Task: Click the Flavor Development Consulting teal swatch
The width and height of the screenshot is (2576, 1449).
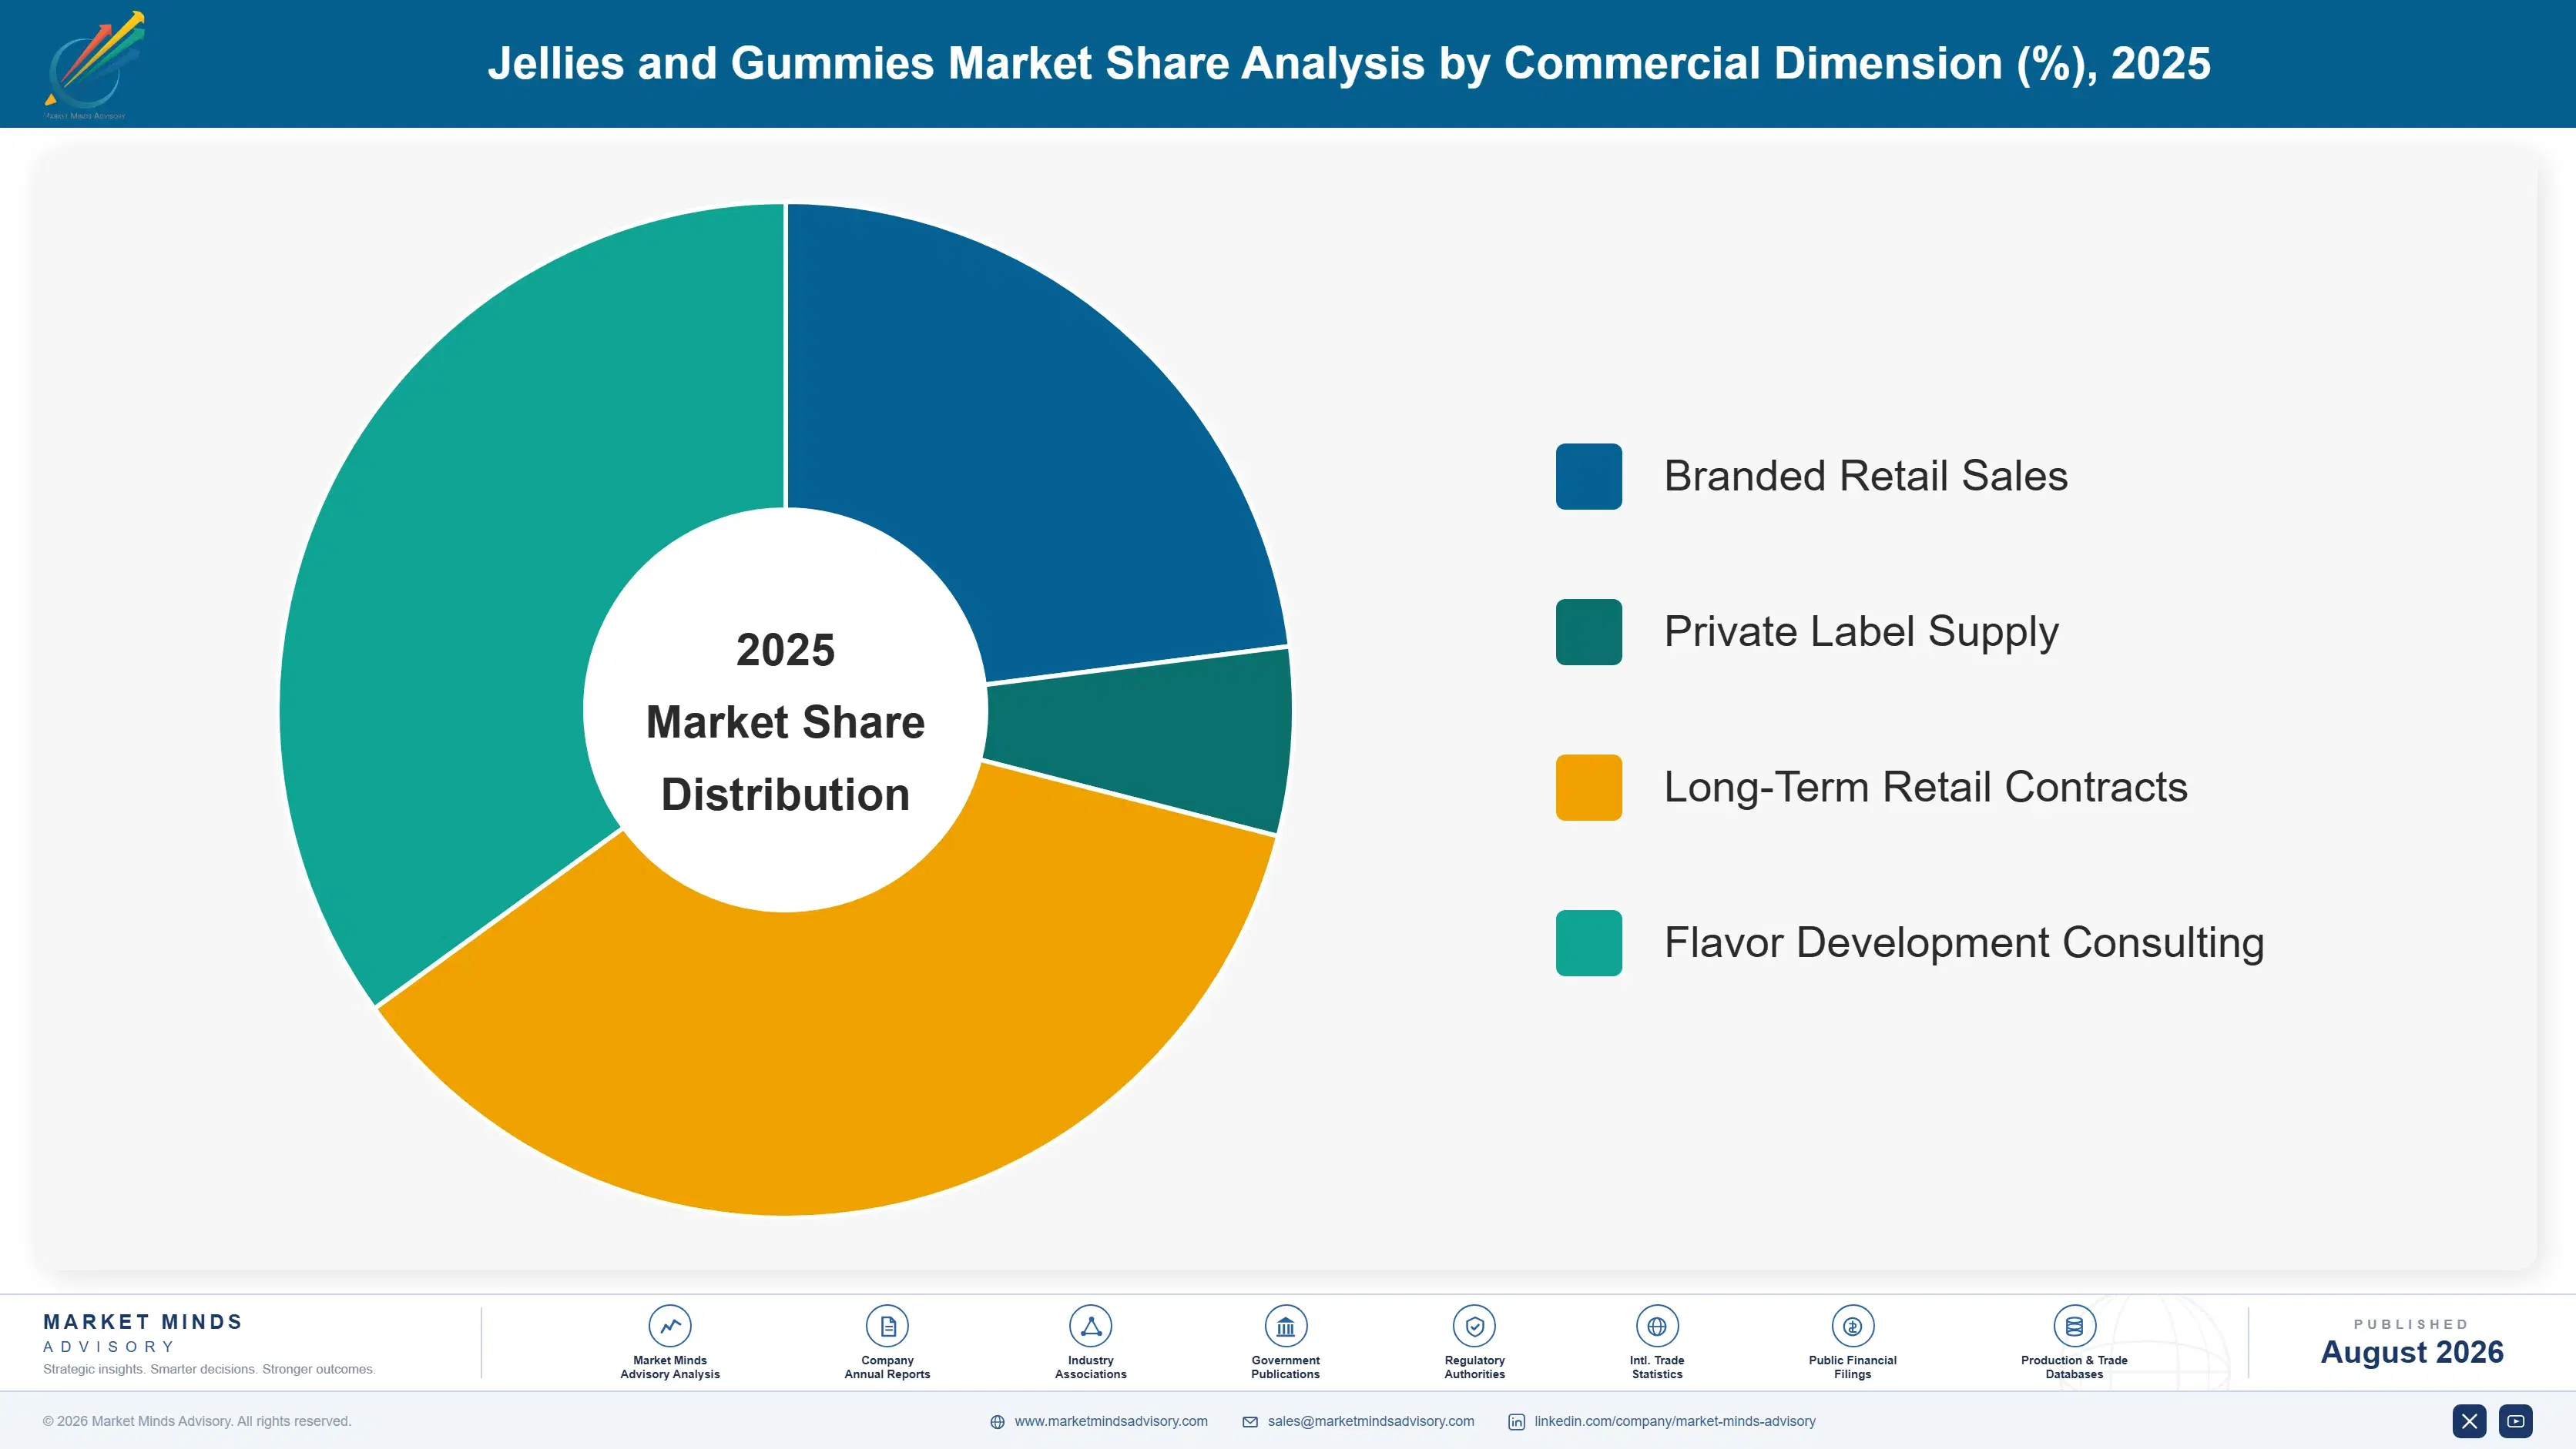Action: [1588, 943]
